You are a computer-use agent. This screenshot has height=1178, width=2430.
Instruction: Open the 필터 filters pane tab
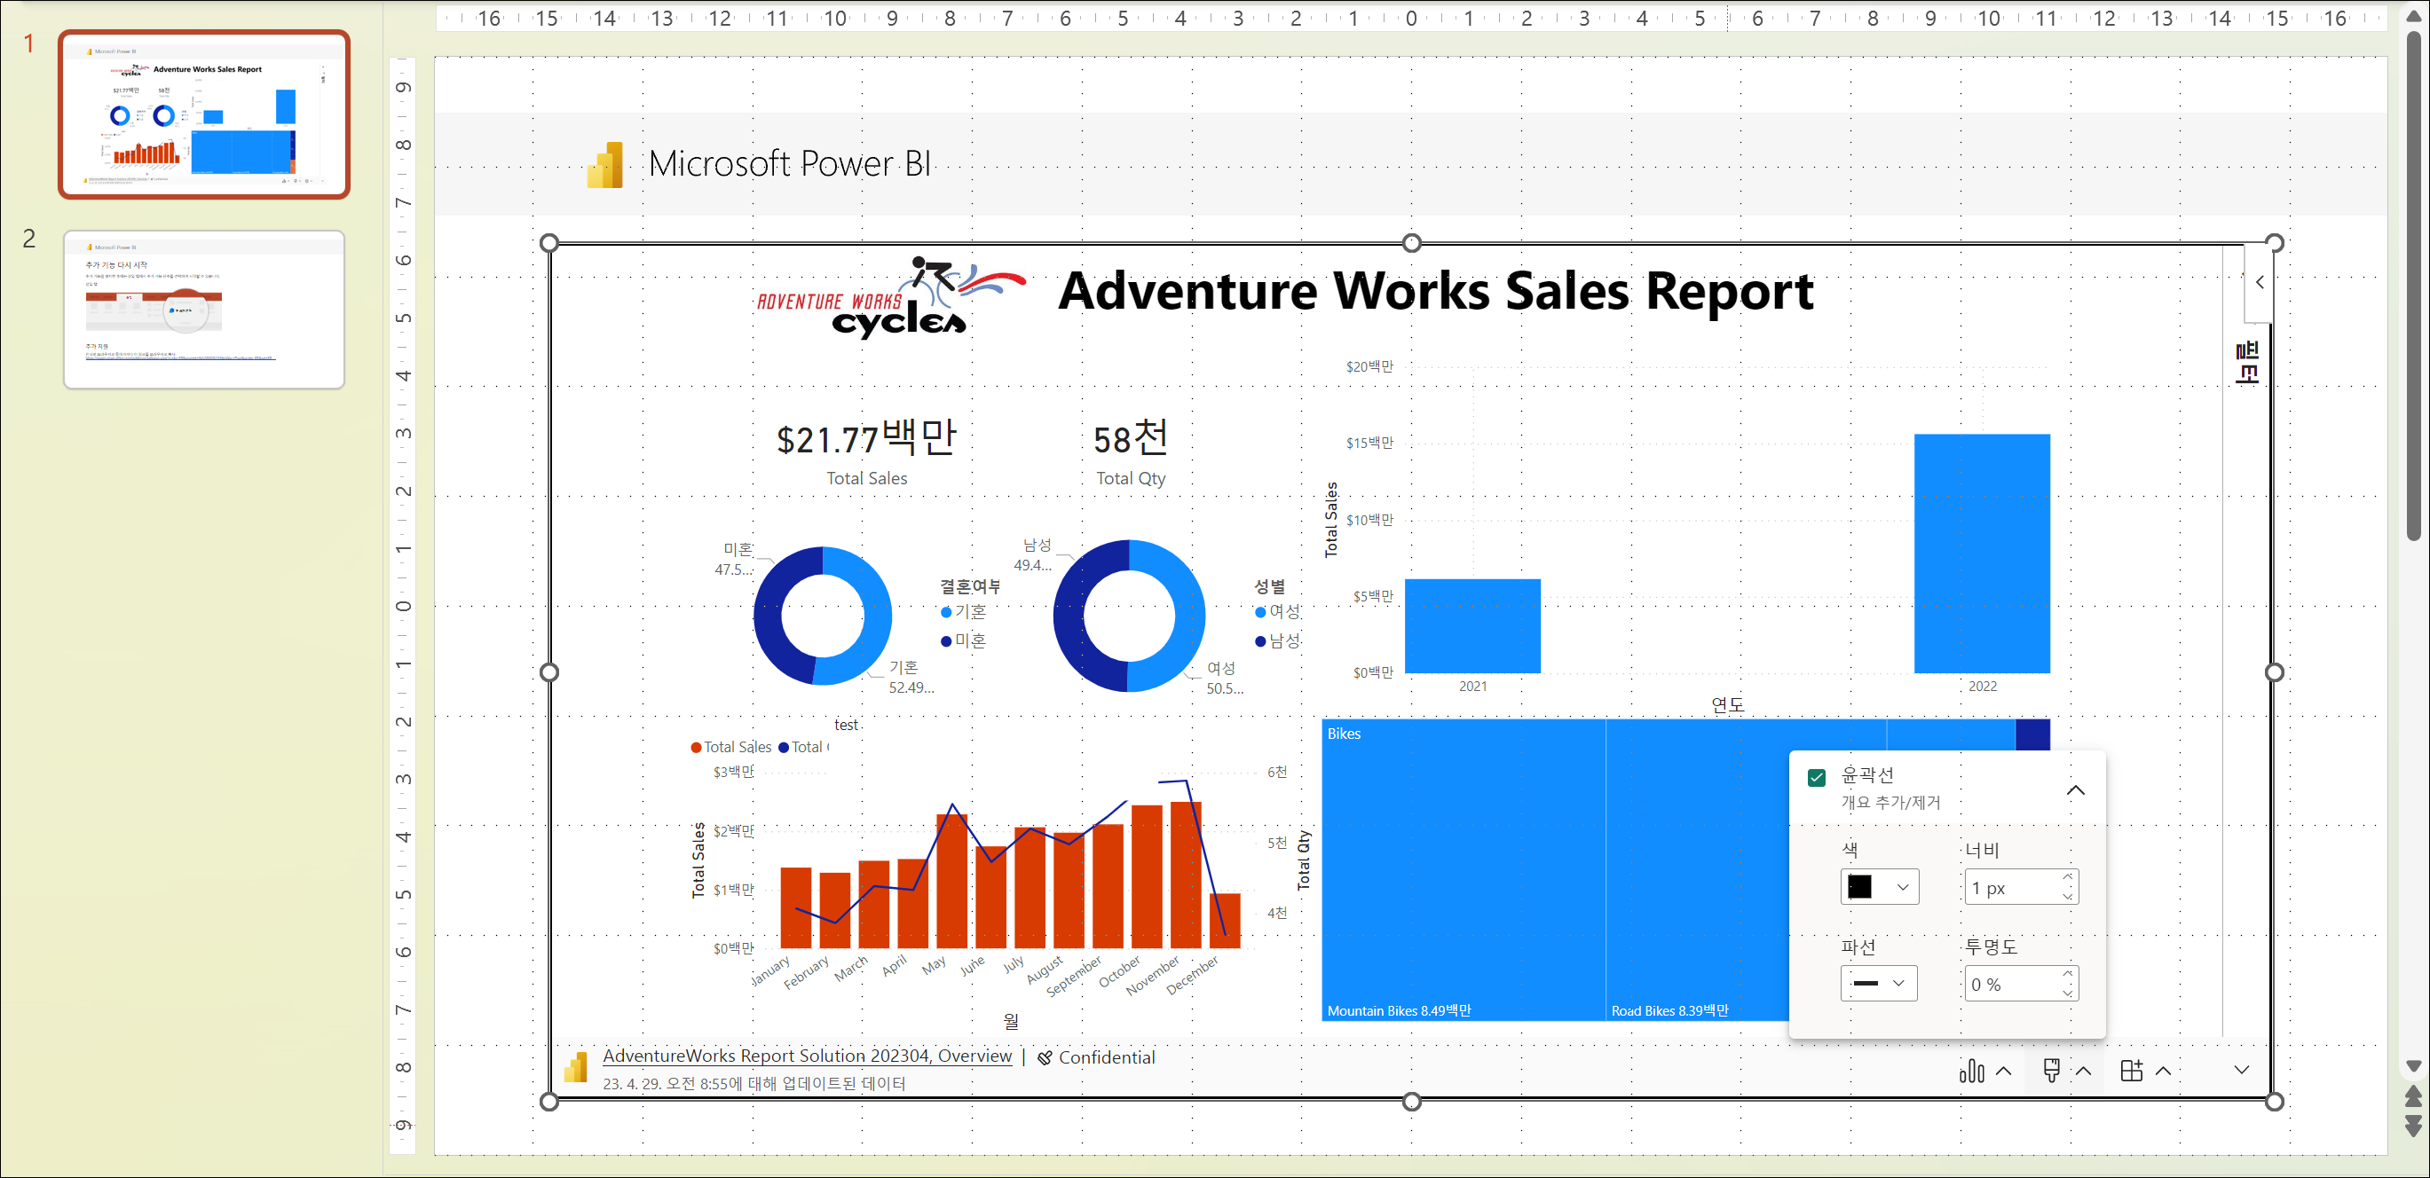(x=2248, y=362)
